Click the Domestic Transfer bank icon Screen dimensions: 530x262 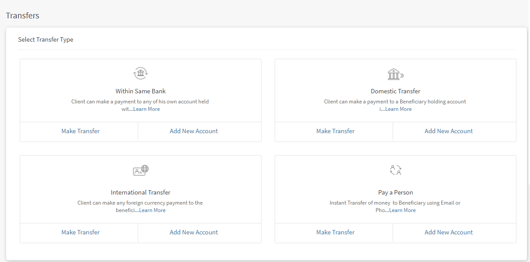395,74
